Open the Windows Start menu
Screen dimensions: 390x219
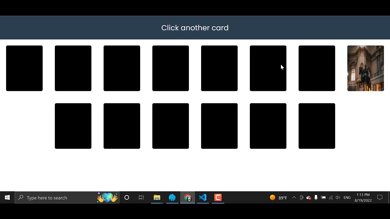pos(7,198)
